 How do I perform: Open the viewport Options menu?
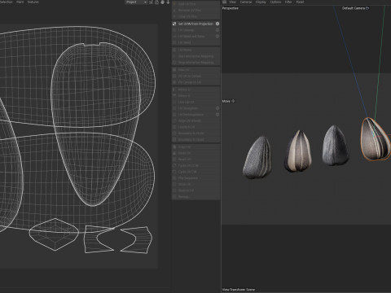pos(275,2)
